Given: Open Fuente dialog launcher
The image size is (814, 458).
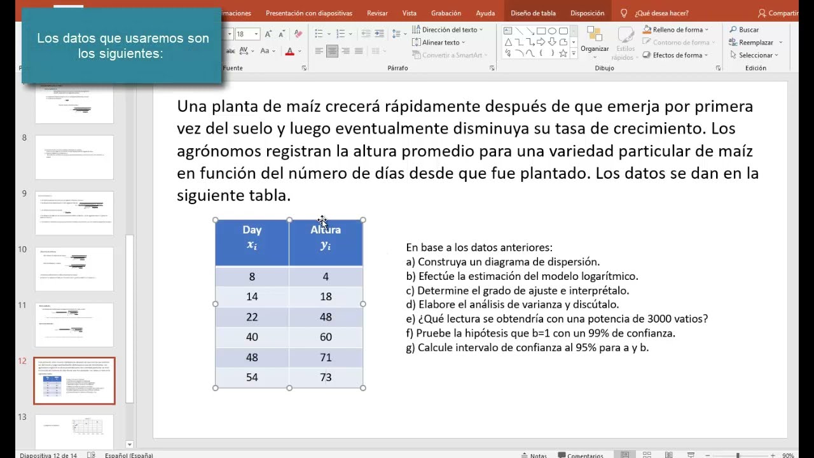Looking at the screenshot, I should coord(304,68).
